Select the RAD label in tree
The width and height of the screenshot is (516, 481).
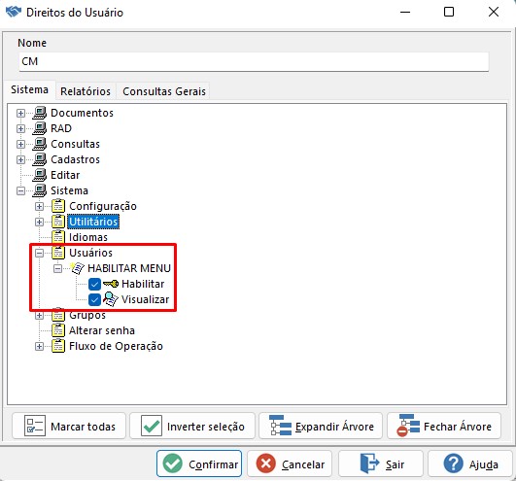(x=61, y=128)
